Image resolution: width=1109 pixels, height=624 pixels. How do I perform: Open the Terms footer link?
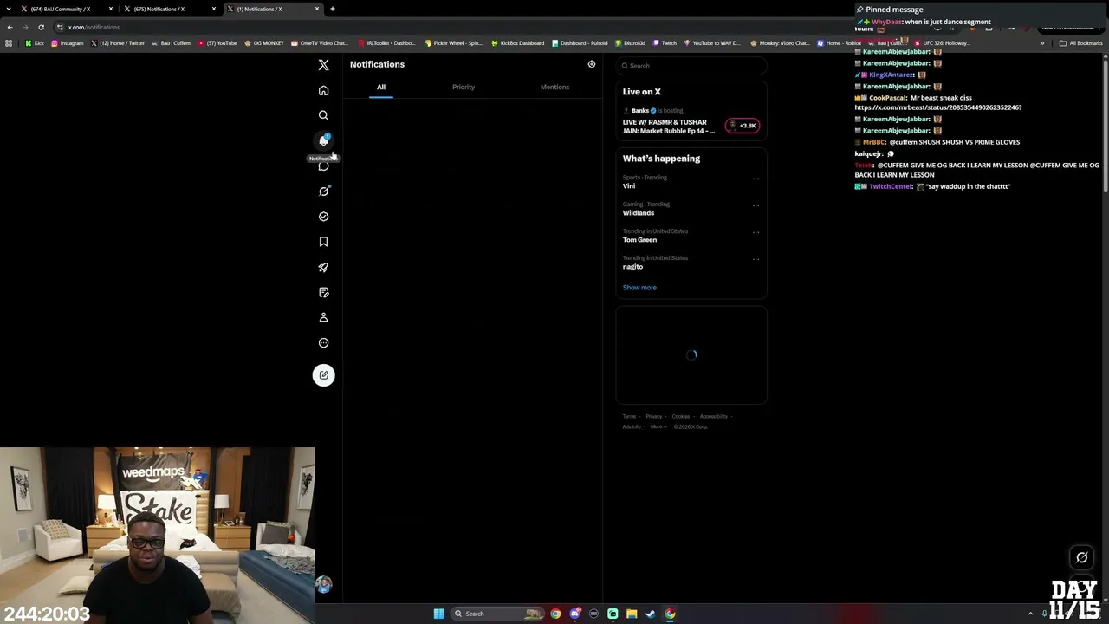pos(629,416)
